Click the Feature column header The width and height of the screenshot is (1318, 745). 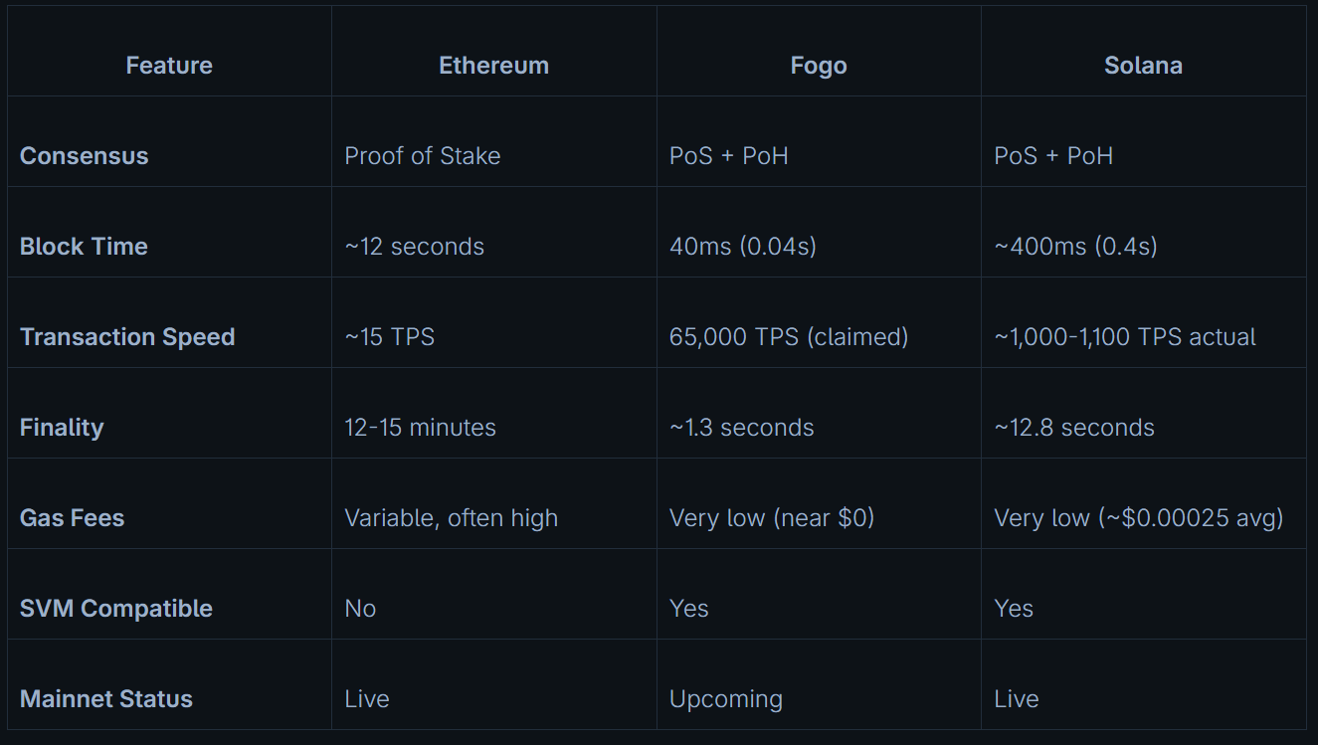[x=169, y=66]
